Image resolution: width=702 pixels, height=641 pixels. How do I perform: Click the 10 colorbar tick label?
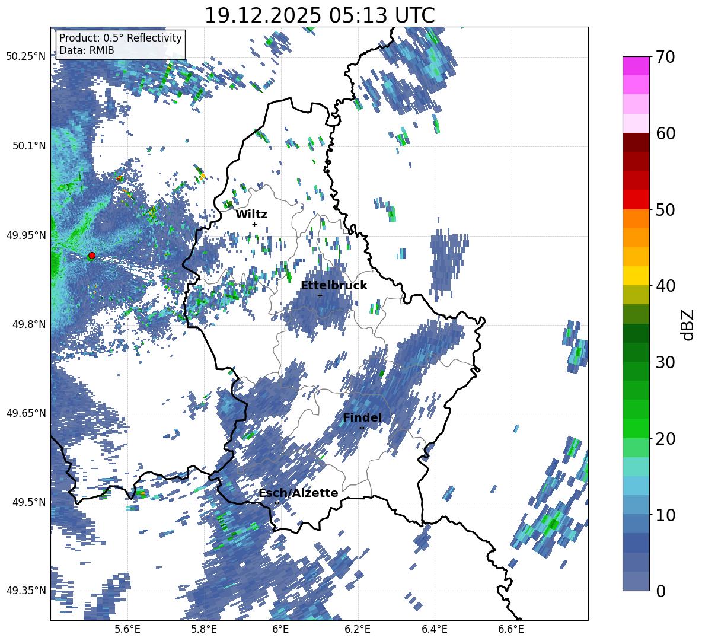coord(665,515)
